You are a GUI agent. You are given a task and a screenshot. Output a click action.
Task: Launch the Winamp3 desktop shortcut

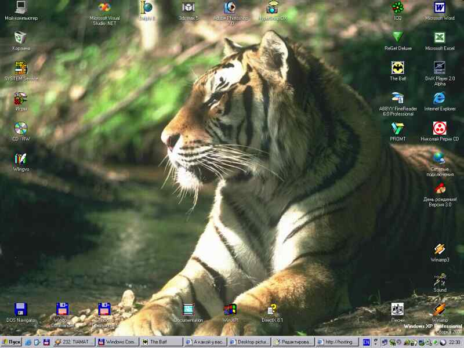[440, 249]
